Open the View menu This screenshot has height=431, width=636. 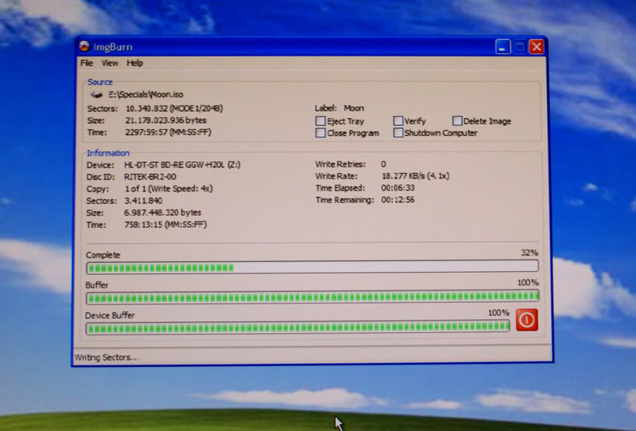pyautogui.click(x=110, y=63)
